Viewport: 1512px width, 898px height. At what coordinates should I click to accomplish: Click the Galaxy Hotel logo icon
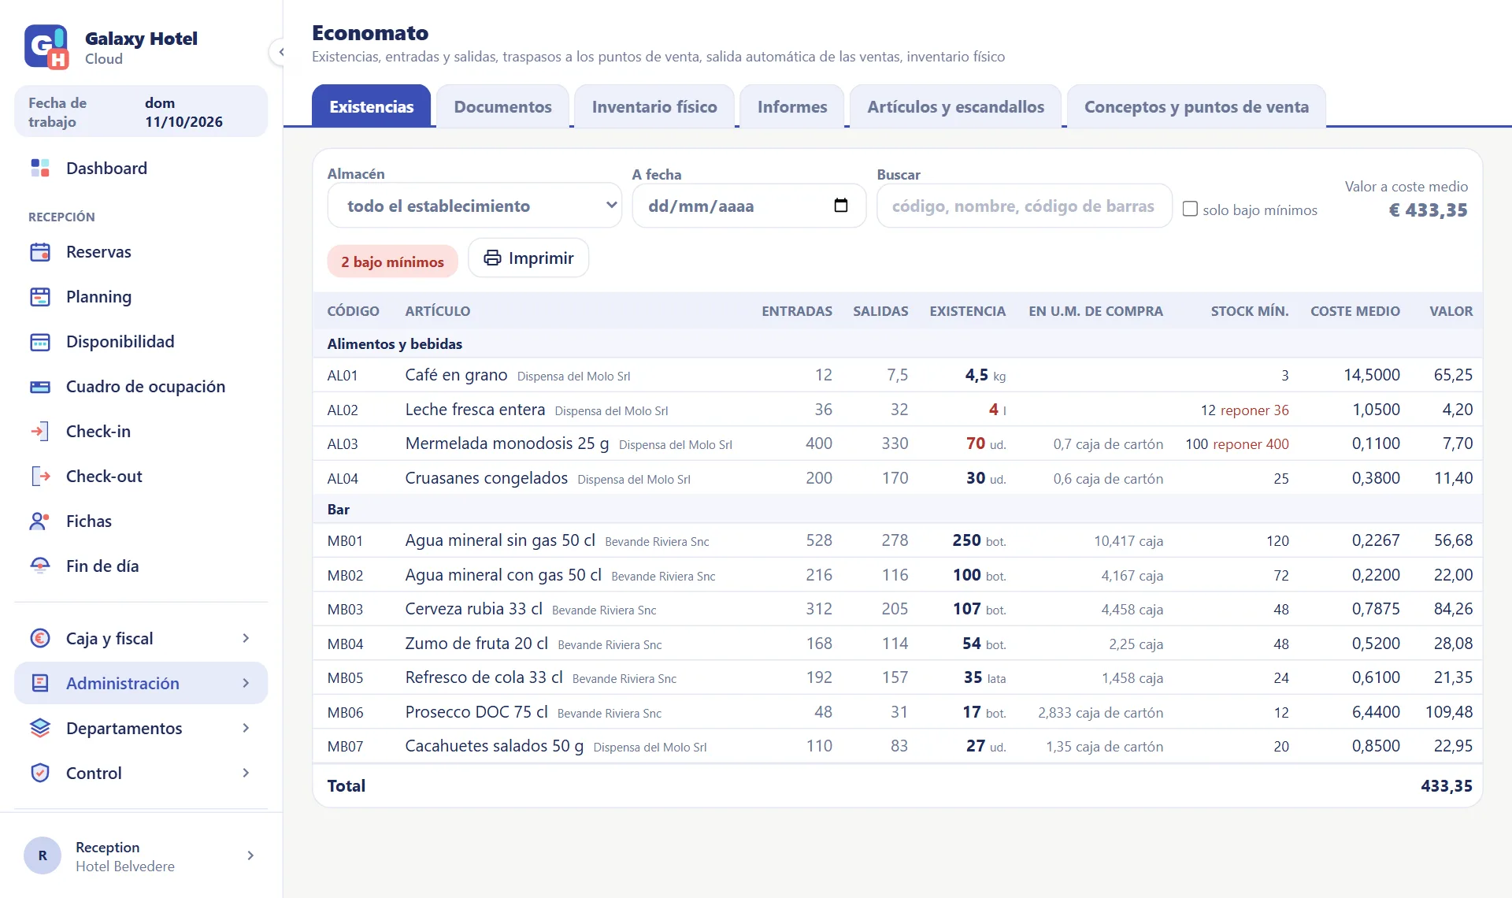point(46,47)
